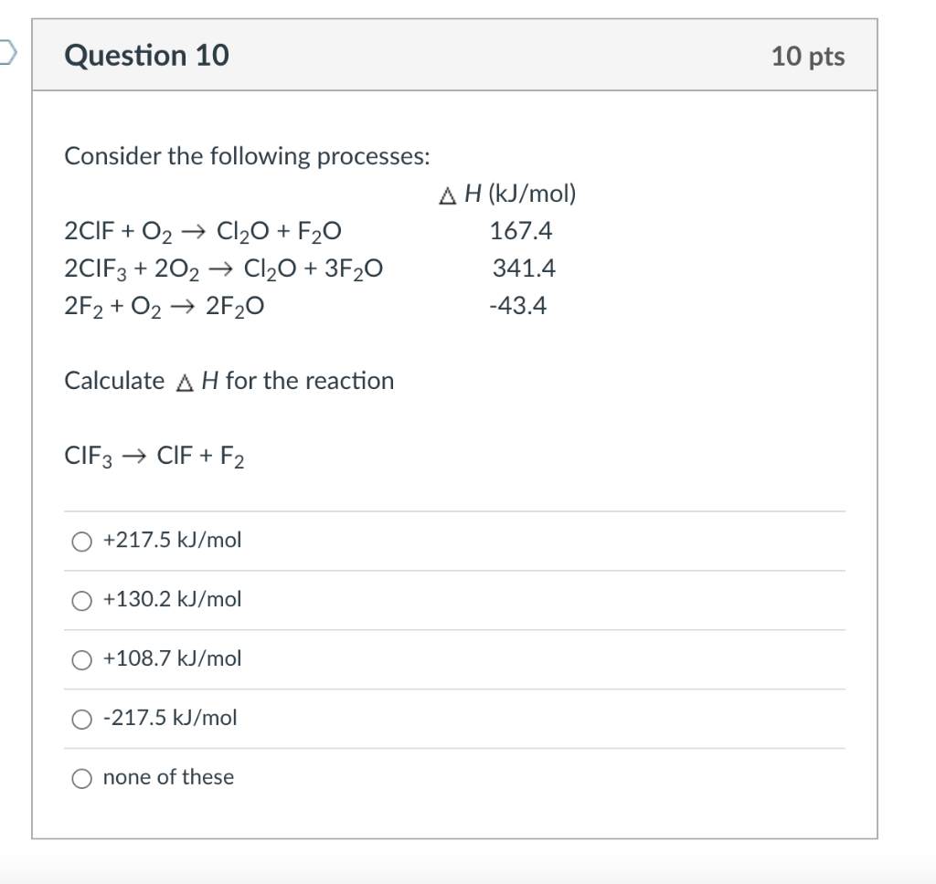Click the equation 2ClF + O2 → Cl2O + F2O
Image resolution: width=936 pixels, height=884 pixels.
(203, 230)
